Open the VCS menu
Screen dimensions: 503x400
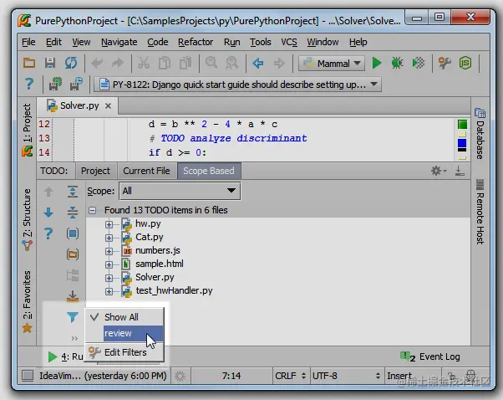pos(289,42)
